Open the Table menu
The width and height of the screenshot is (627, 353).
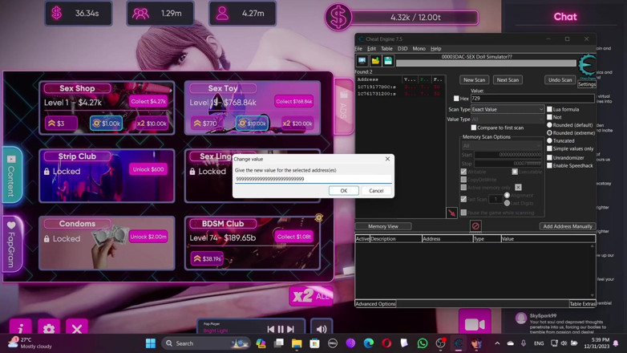coord(386,48)
